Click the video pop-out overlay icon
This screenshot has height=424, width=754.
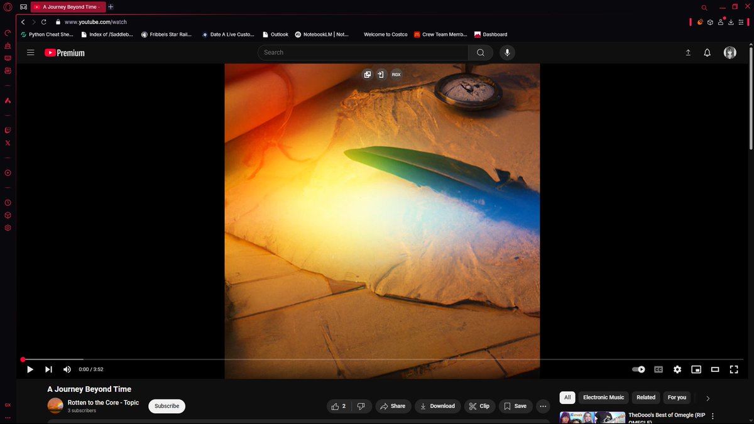click(x=368, y=74)
